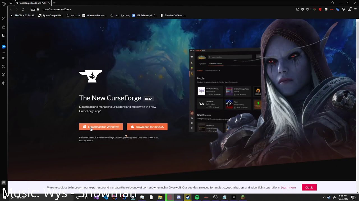This screenshot has width=359, height=201.
Task: Open the Timeline: 50 Years bookmark
Action: [173, 15]
